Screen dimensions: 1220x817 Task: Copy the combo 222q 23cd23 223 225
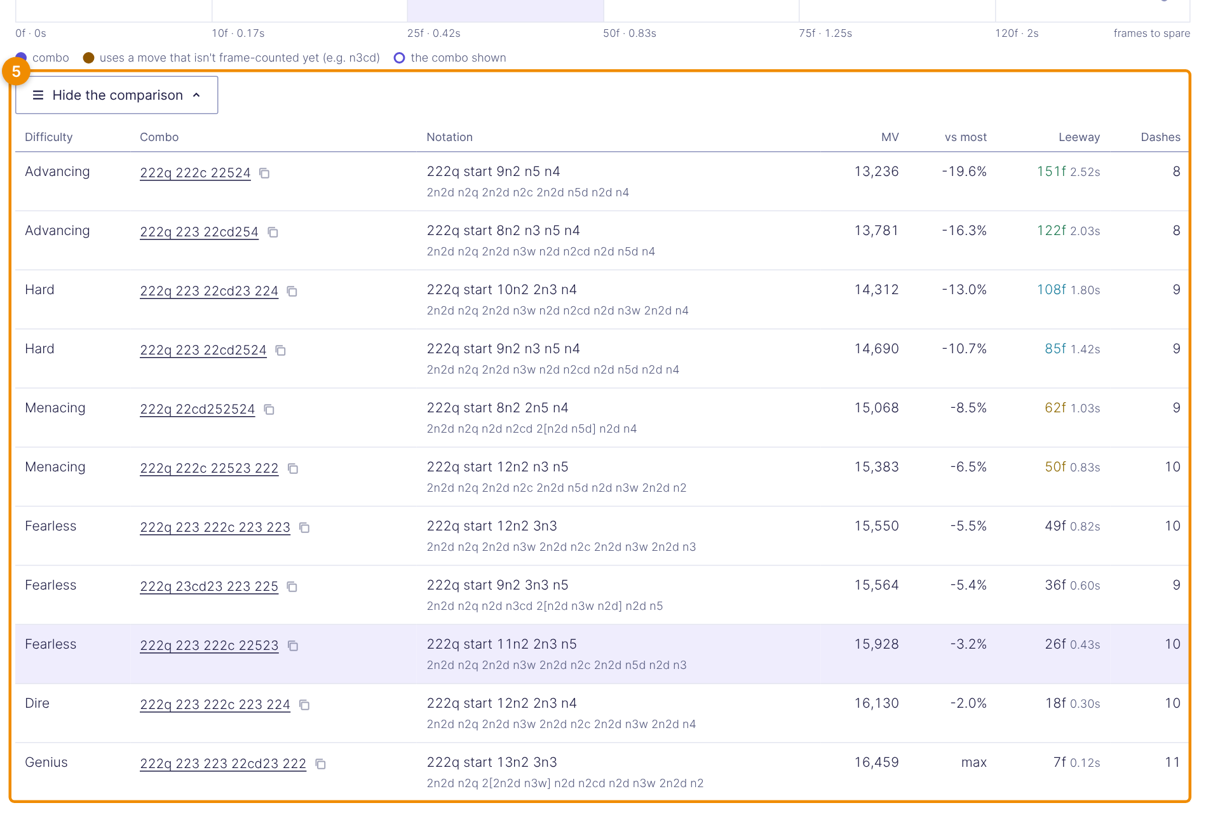click(292, 587)
